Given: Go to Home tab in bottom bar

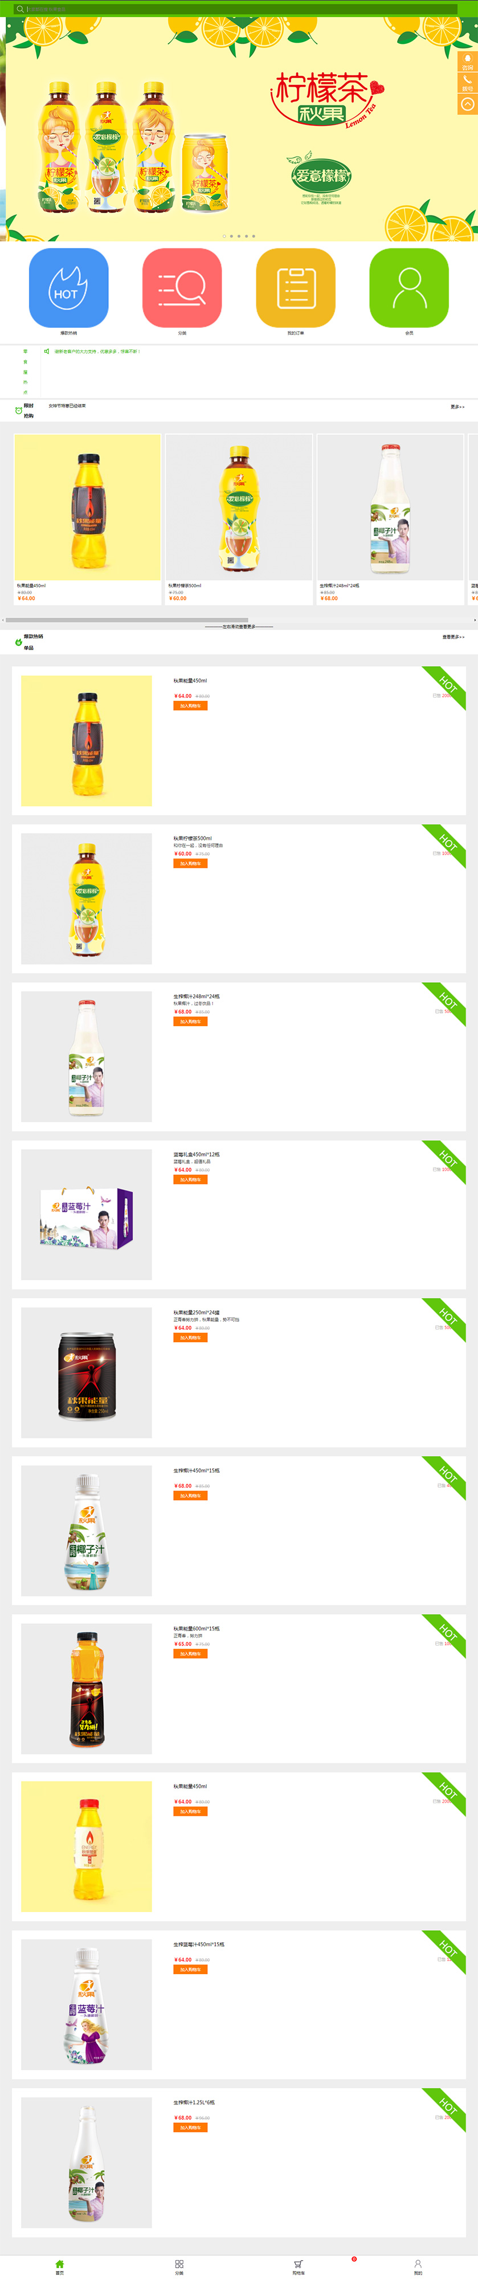Looking at the screenshot, I should (x=59, y=2266).
